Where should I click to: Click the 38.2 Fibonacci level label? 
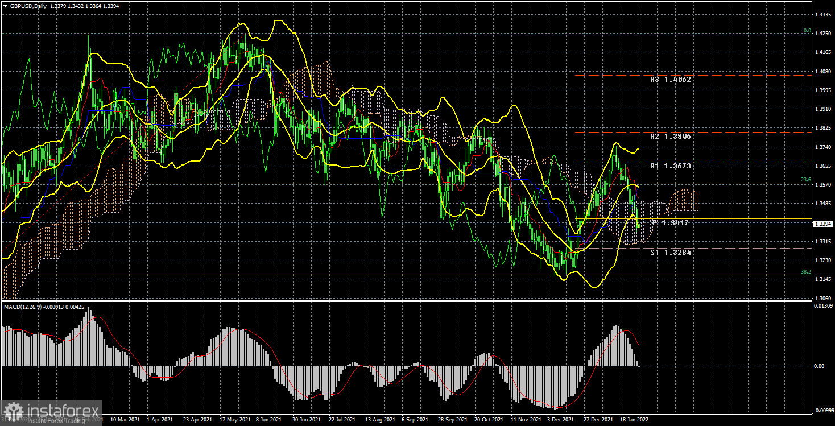[x=805, y=272]
